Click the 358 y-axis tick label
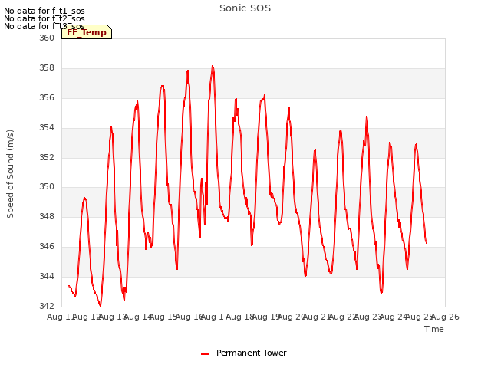Image resolution: width=491 pixels, height=368 pixels. [x=47, y=67]
